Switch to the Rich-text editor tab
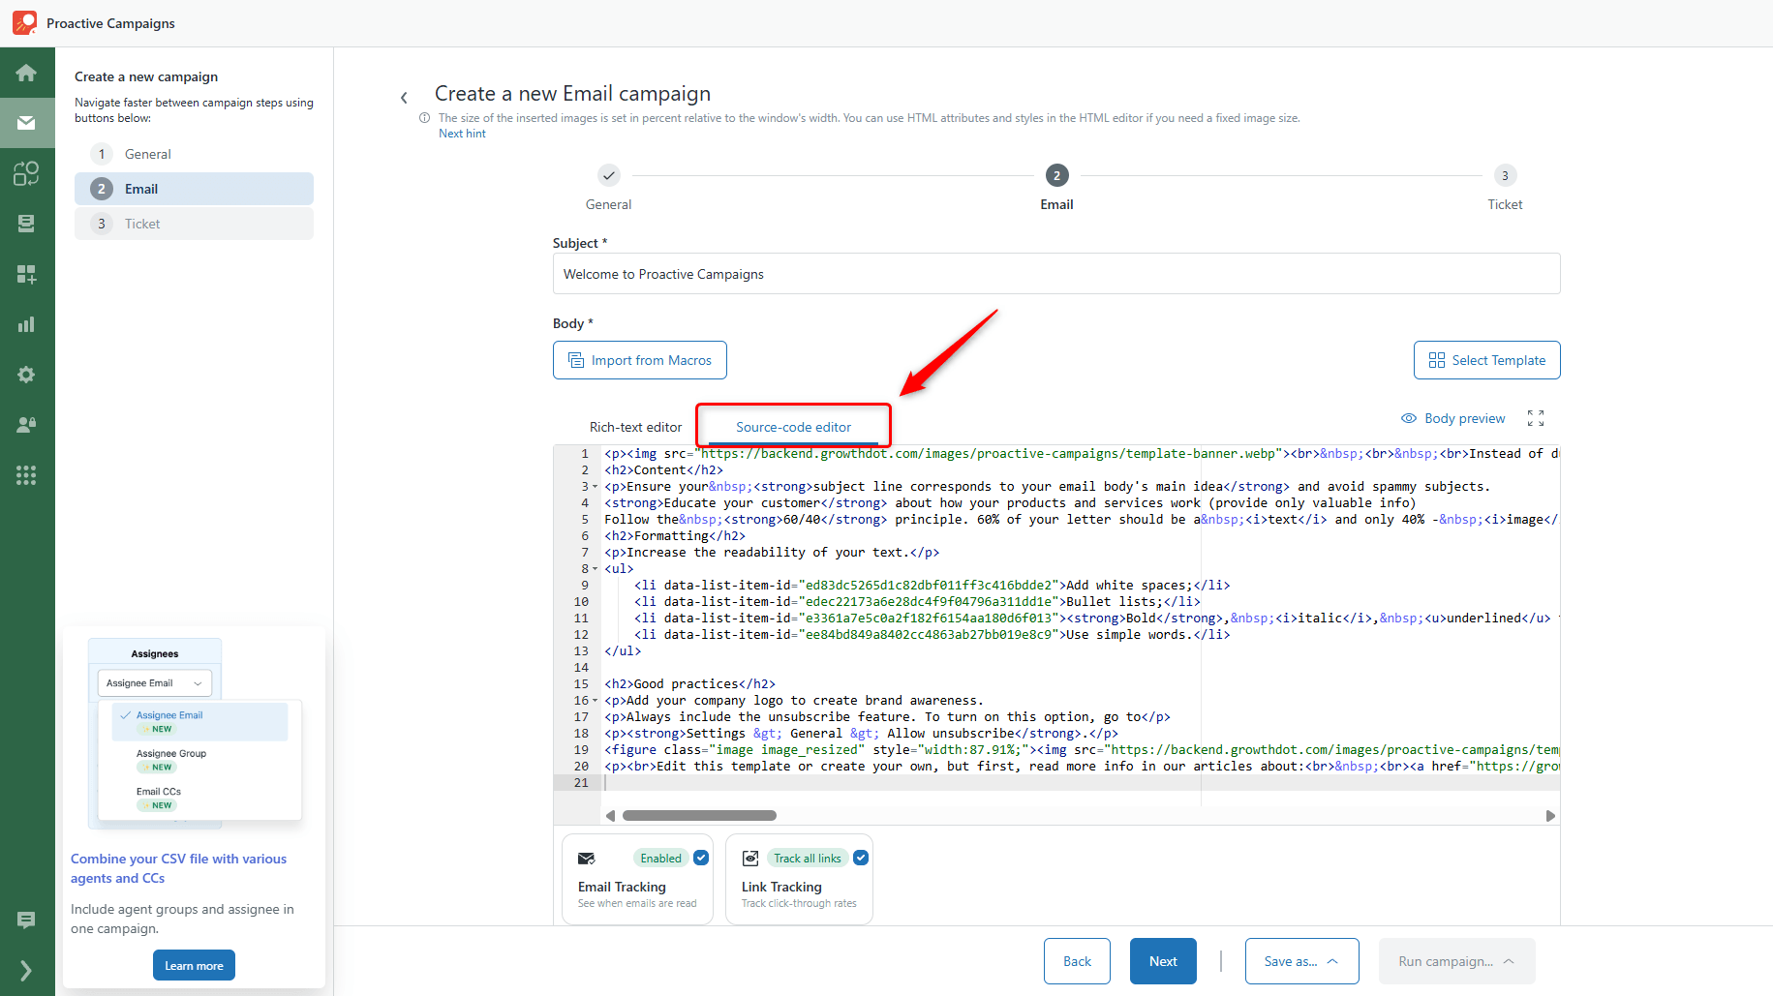 635,427
